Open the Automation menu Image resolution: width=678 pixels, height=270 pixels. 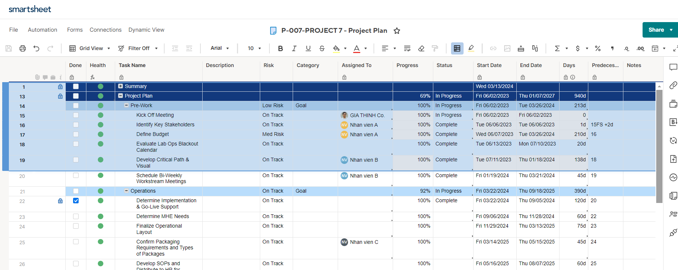(42, 30)
